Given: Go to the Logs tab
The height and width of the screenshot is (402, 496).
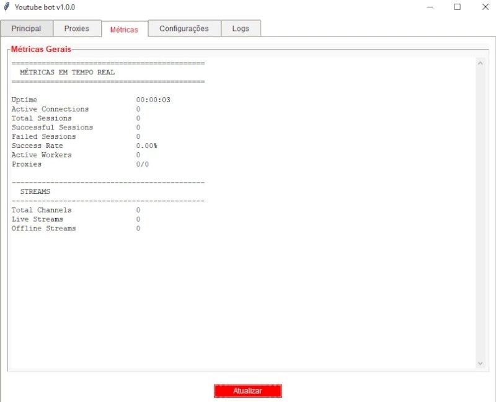Looking at the screenshot, I should pos(241,28).
